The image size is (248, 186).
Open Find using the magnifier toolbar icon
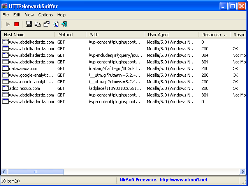(56, 24)
